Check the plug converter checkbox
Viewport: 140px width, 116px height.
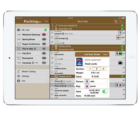pos(52,94)
